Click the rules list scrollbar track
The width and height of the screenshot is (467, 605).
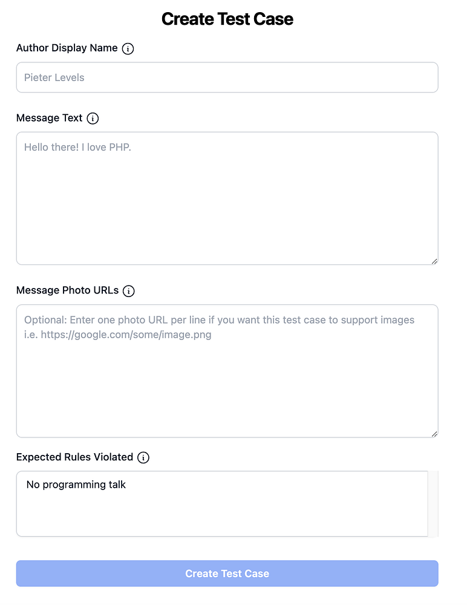433,504
